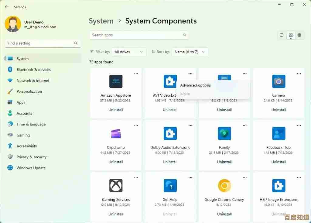Click the Gaming Services Xbox icon

(x=116, y=186)
